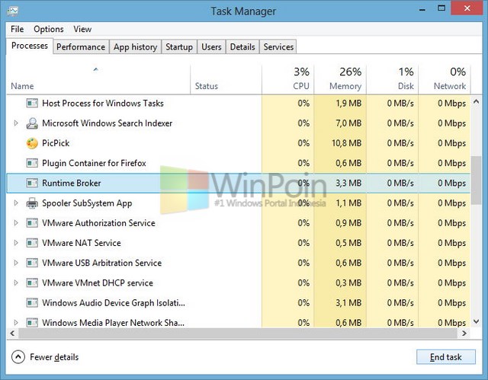Click the 1,1 MB memory value
The image size is (488, 380).
click(x=348, y=203)
